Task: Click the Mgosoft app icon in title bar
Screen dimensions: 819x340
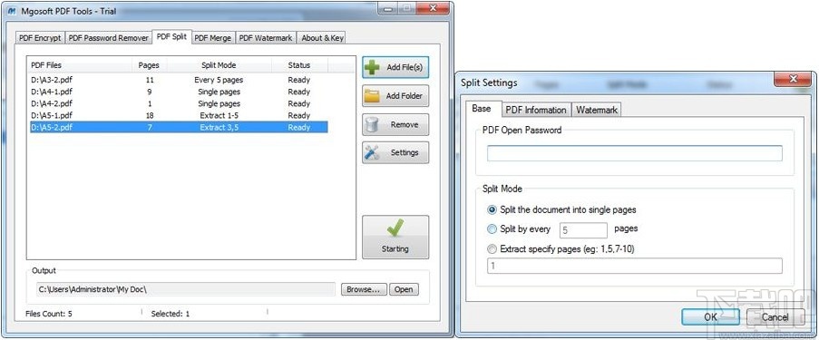Action: point(12,11)
